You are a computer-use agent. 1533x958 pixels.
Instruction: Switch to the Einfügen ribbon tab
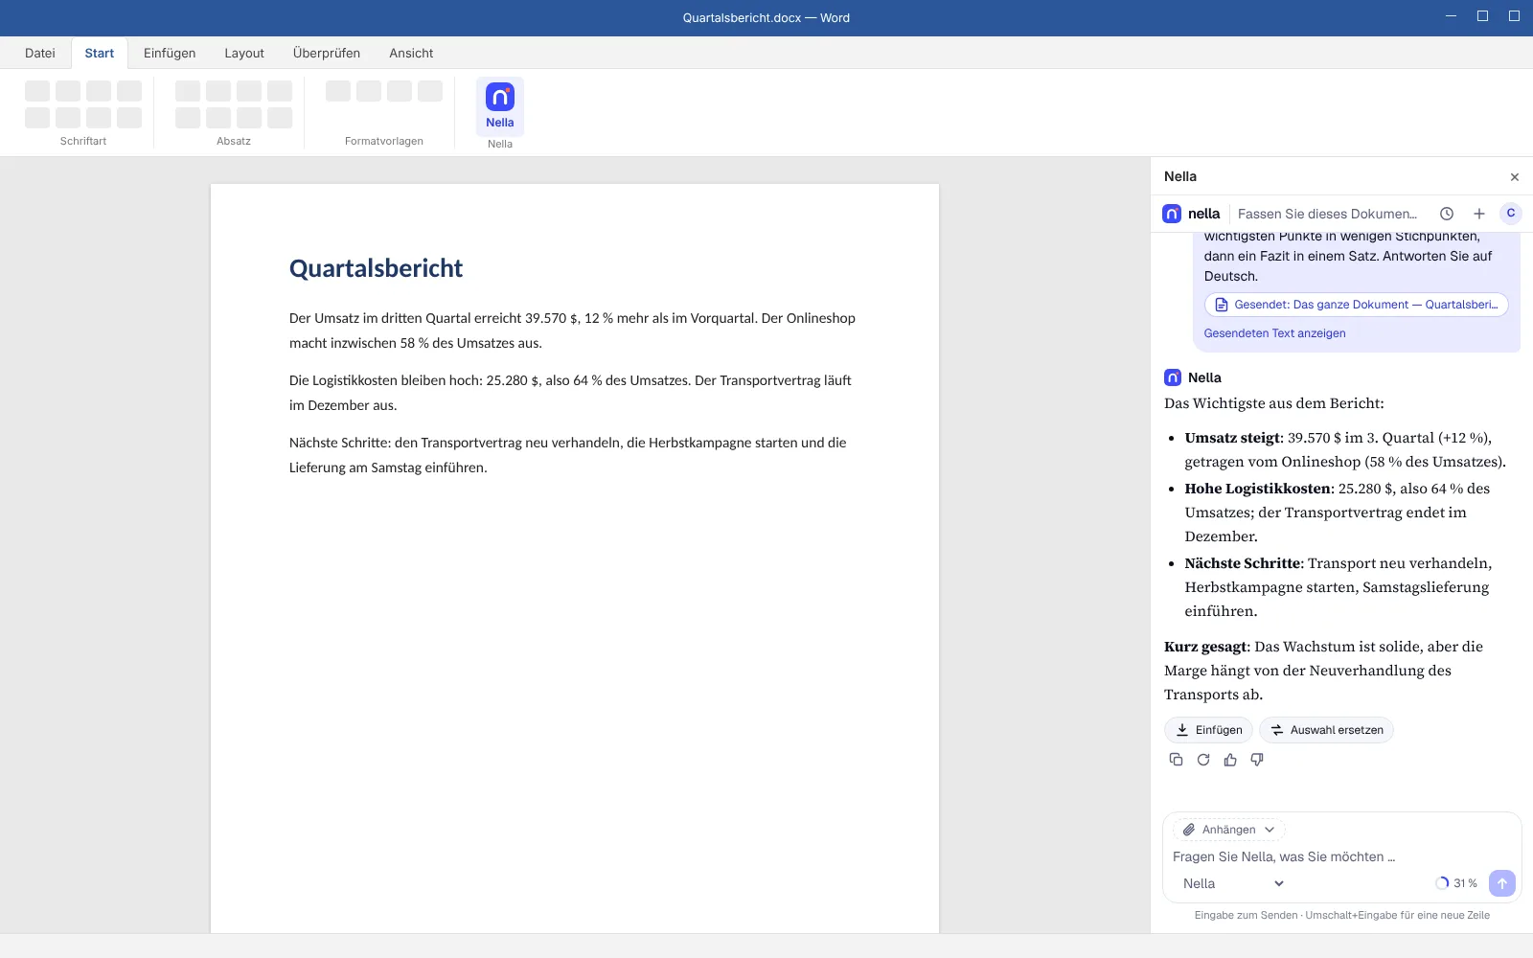pyautogui.click(x=170, y=53)
